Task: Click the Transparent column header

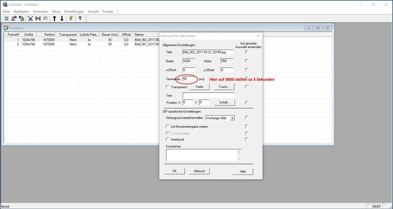Action: [x=67, y=35]
